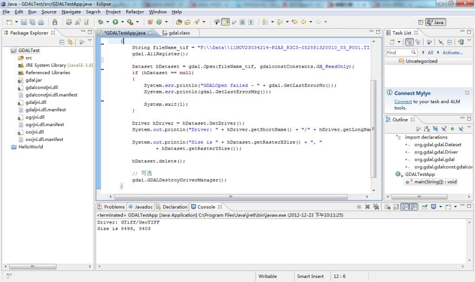Open the Back history dropdown arrow

pyautogui.click(x=310, y=22)
